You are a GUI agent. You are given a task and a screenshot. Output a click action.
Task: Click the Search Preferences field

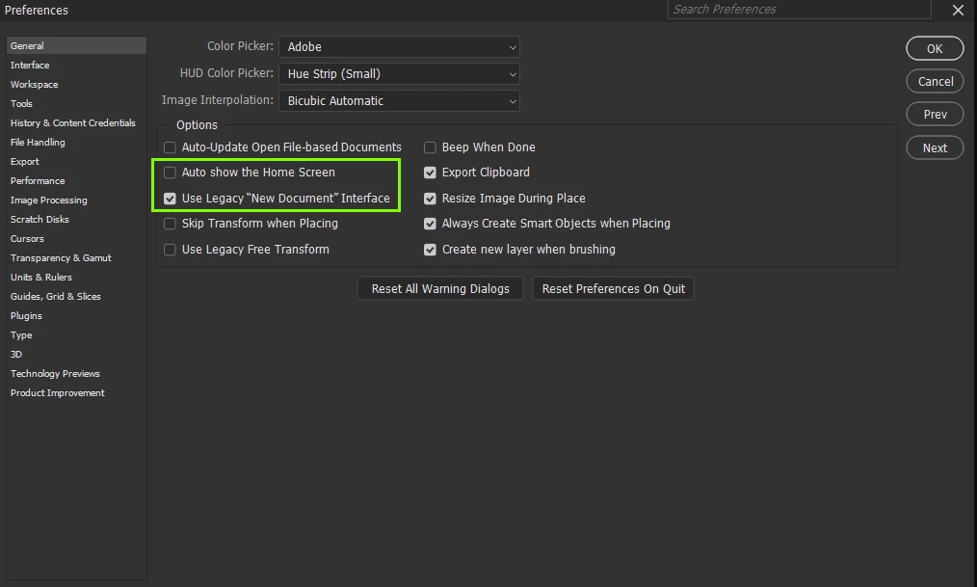point(800,10)
